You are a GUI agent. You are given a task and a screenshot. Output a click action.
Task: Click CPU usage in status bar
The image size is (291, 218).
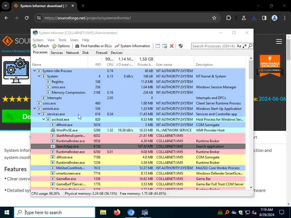(x=46, y=194)
